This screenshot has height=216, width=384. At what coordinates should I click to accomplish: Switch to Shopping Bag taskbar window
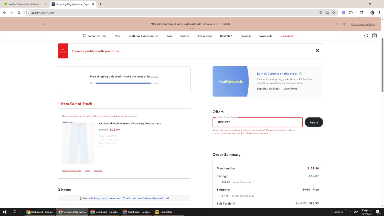coord(72,212)
